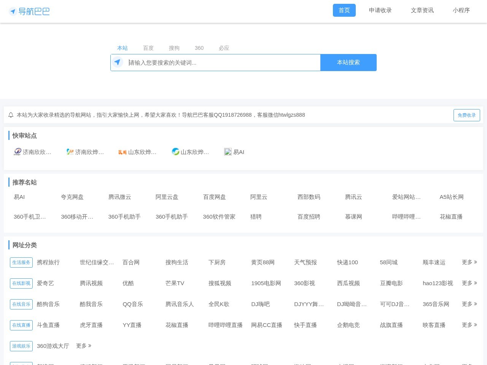The image size is (487, 365).
Task: Expand 更多 for 生活服务 row
Action: coord(469,262)
